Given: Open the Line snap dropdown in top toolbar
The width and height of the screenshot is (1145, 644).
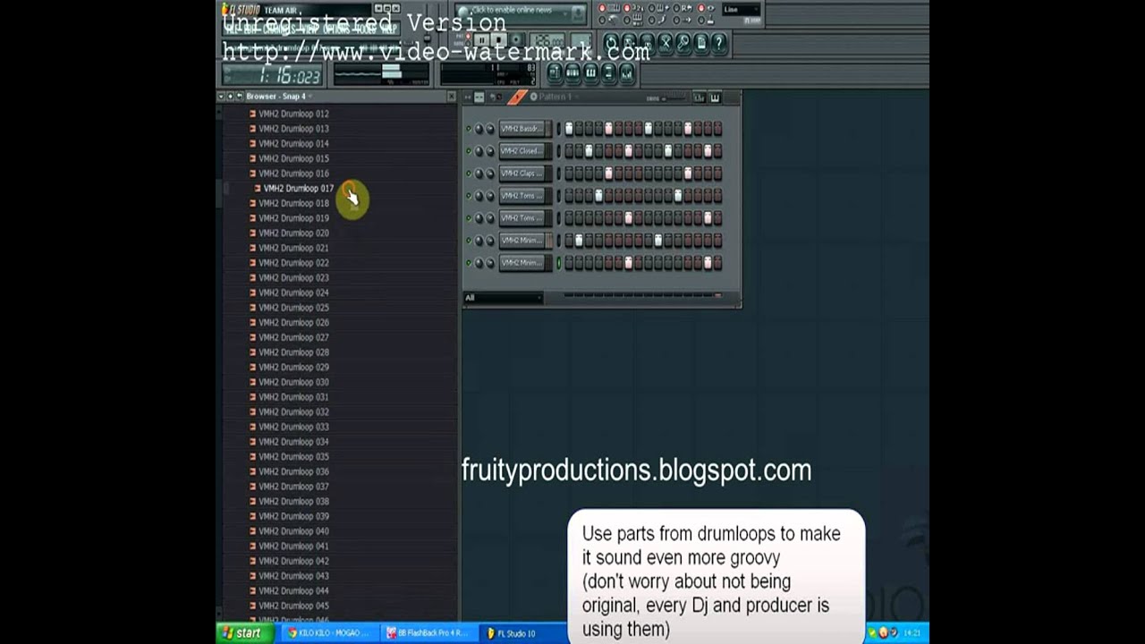Looking at the screenshot, I should pyautogui.click(x=741, y=10).
